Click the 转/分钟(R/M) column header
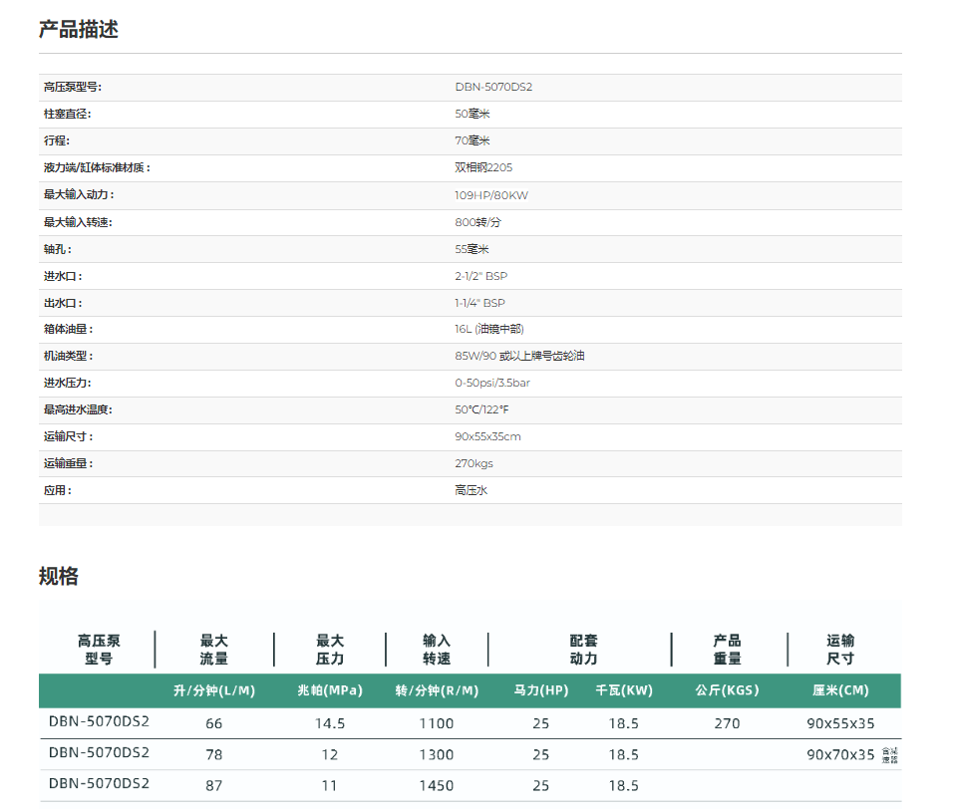 pyautogui.click(x=437, y=690)
